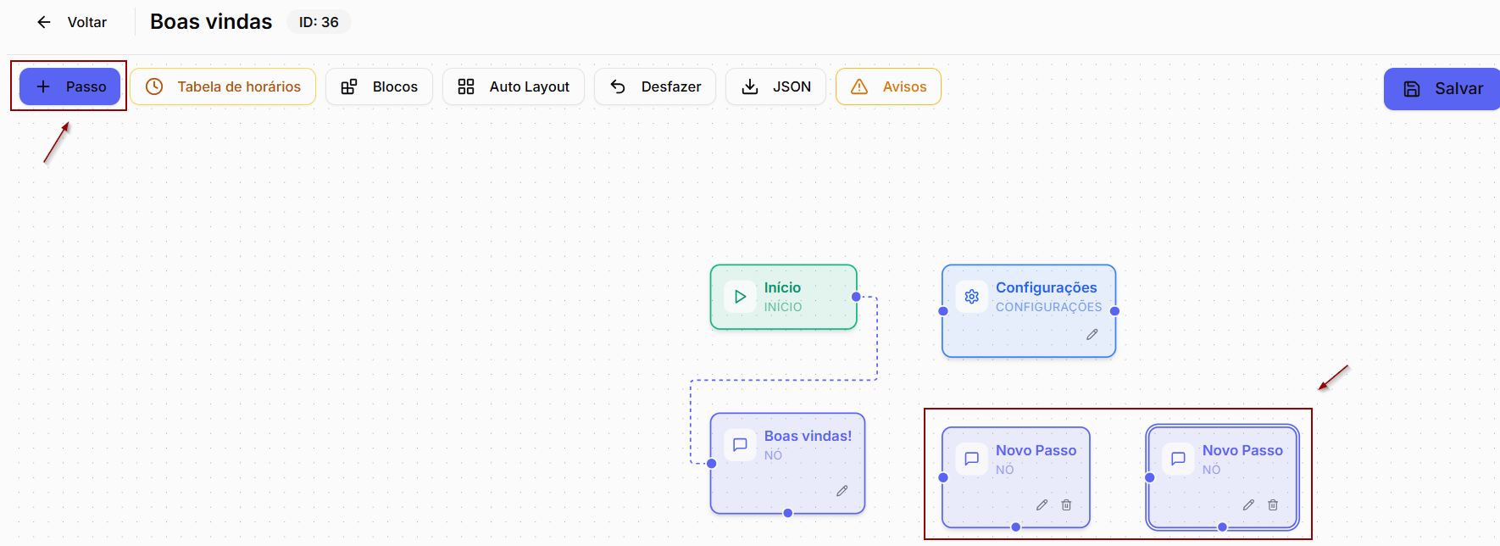
Task: Undo last action with Desfazer
Action: [x=655, y=86]
